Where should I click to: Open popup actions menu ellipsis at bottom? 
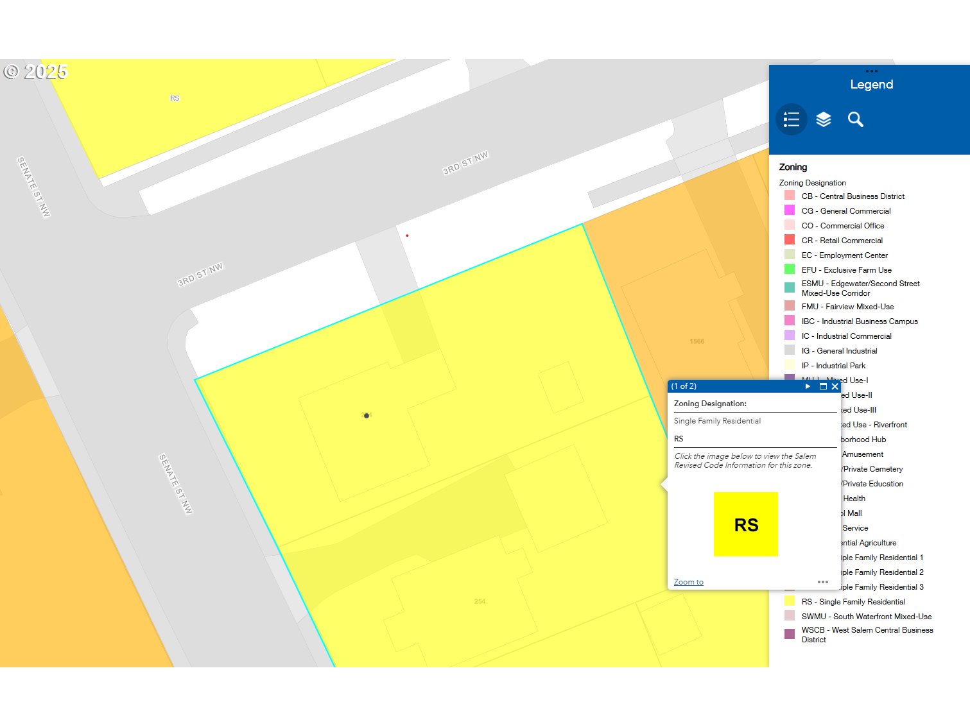click(x=823, y=582)
